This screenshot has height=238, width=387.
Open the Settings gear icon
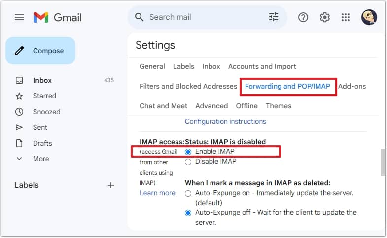[324, 17]
